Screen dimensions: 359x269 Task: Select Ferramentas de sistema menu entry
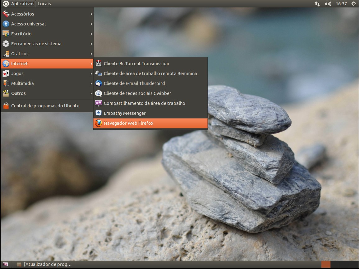point(36,44)
